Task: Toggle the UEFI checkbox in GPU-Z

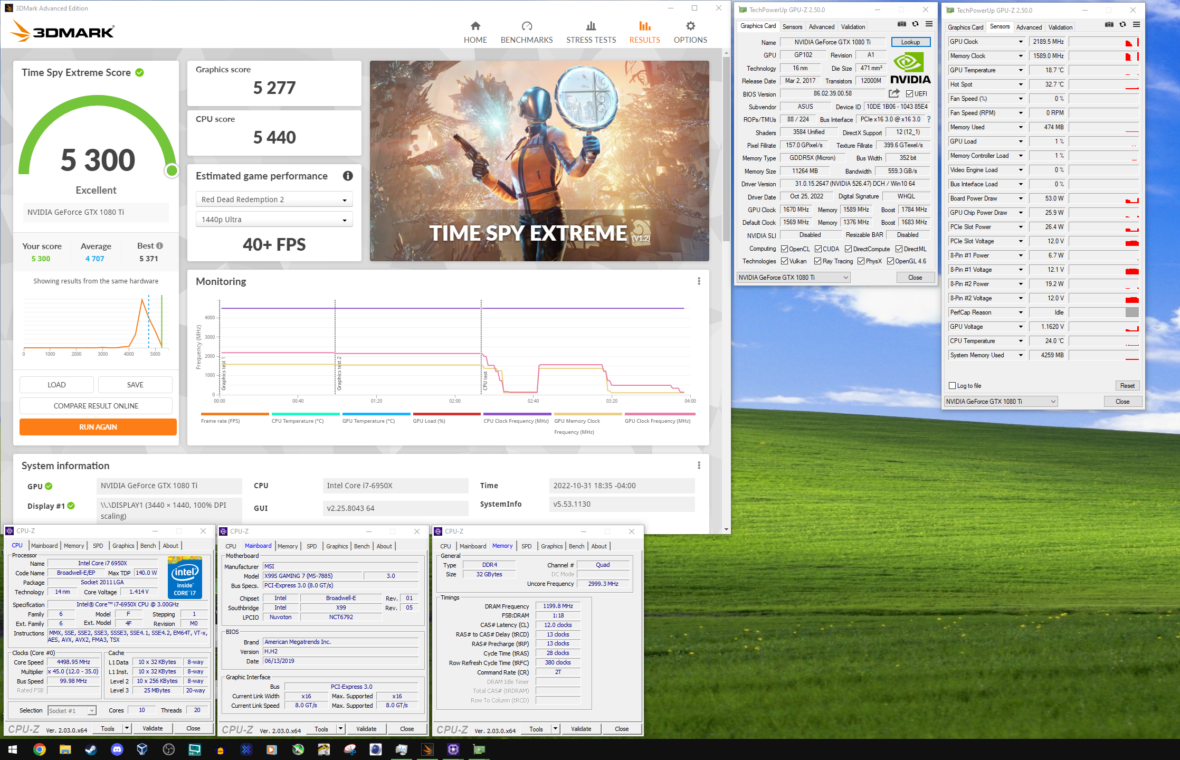Action: 909,94
